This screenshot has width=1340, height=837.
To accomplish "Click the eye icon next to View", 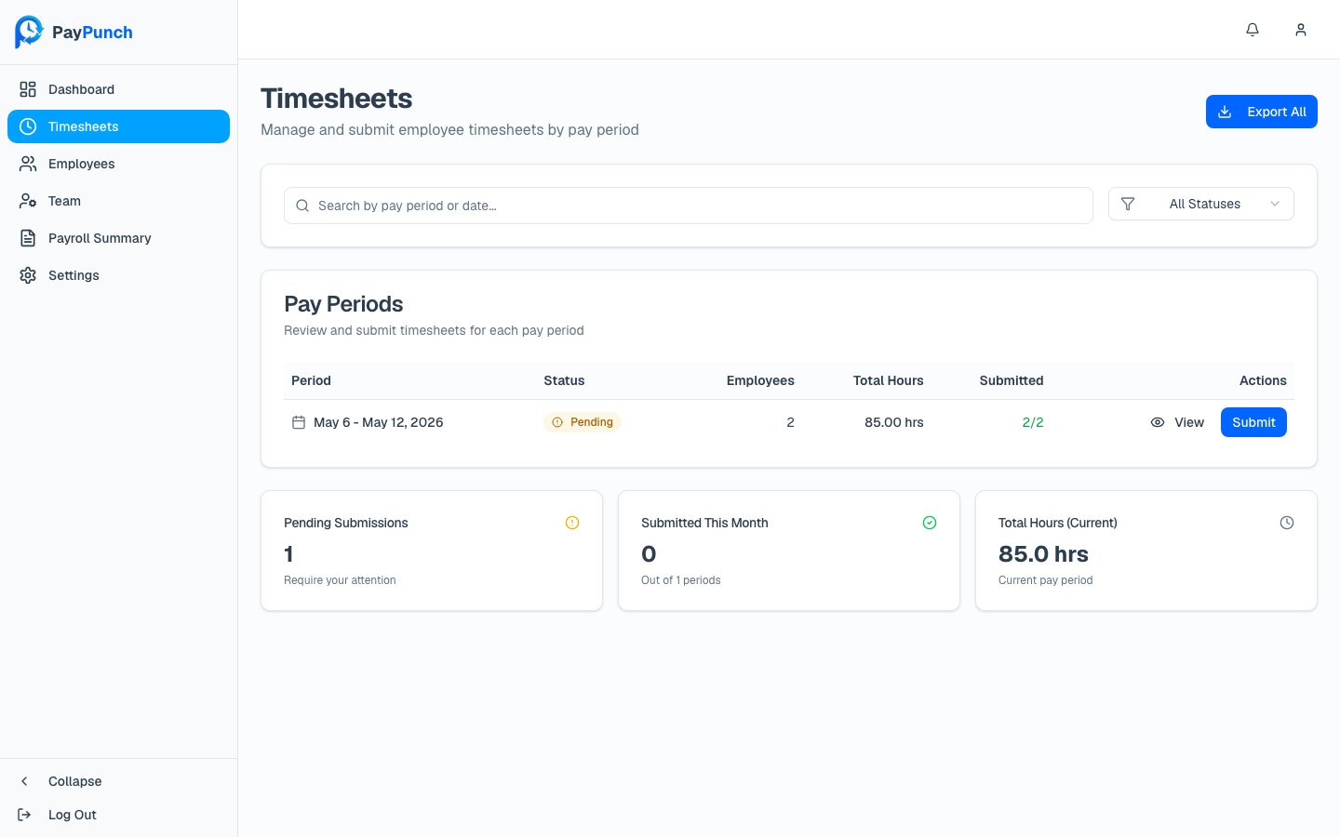I will click(x=1158, y=422).
